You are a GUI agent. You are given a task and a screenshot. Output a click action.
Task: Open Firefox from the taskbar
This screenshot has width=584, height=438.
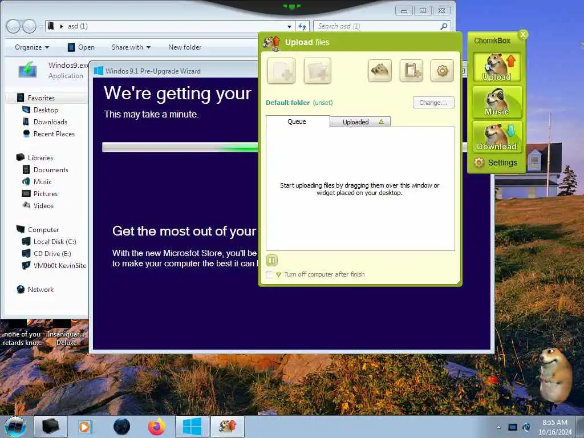coord(157,427)
